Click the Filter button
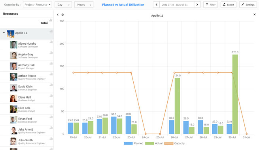Image resolution: width=259 pixels, height=150 pixels. 210,5
